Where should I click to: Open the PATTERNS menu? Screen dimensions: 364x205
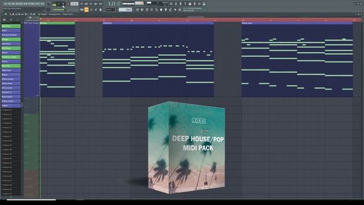click(x=19, y=4)
